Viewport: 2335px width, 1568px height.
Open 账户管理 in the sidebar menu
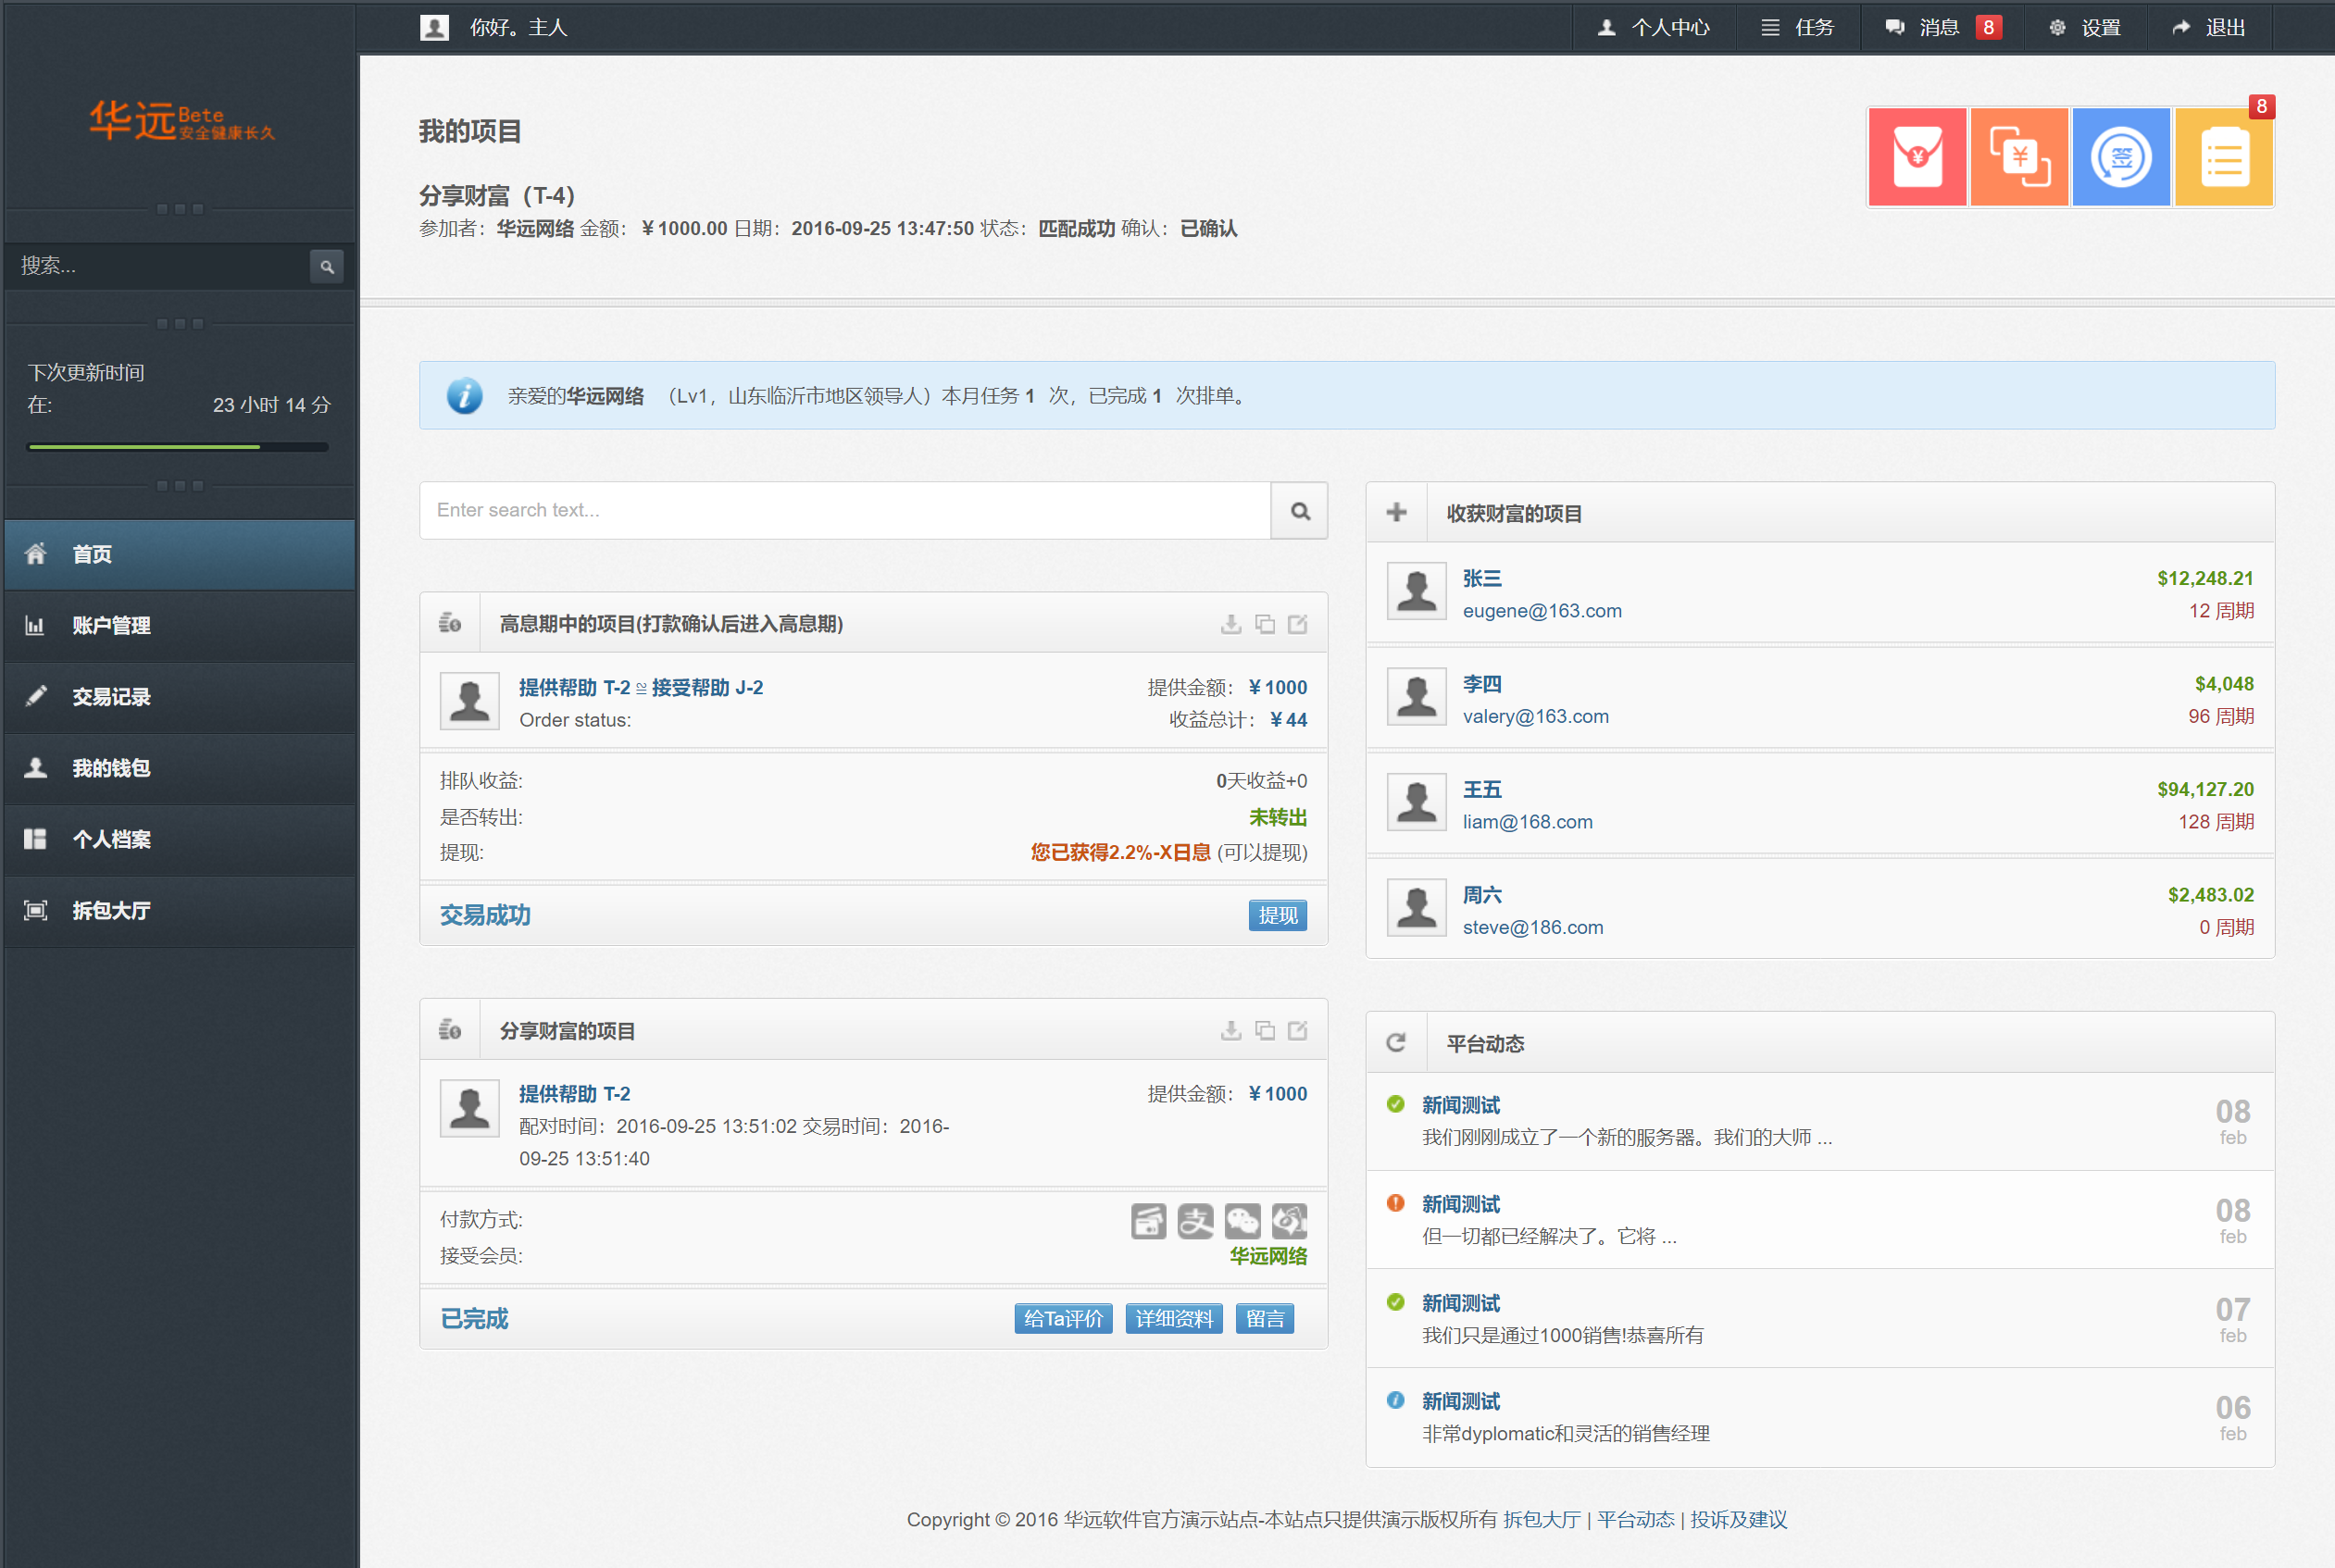pyautogui.click(x=111, y=626)
